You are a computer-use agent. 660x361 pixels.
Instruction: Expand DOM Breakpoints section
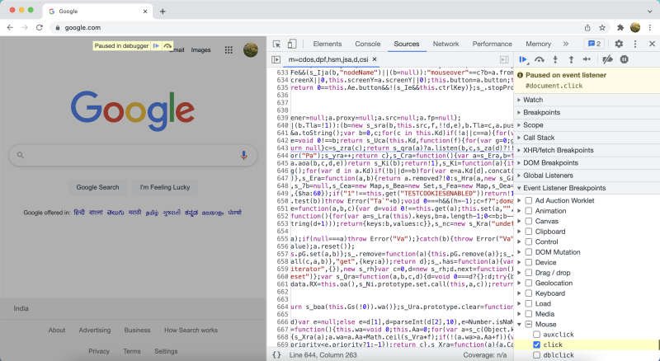point(587,163)
